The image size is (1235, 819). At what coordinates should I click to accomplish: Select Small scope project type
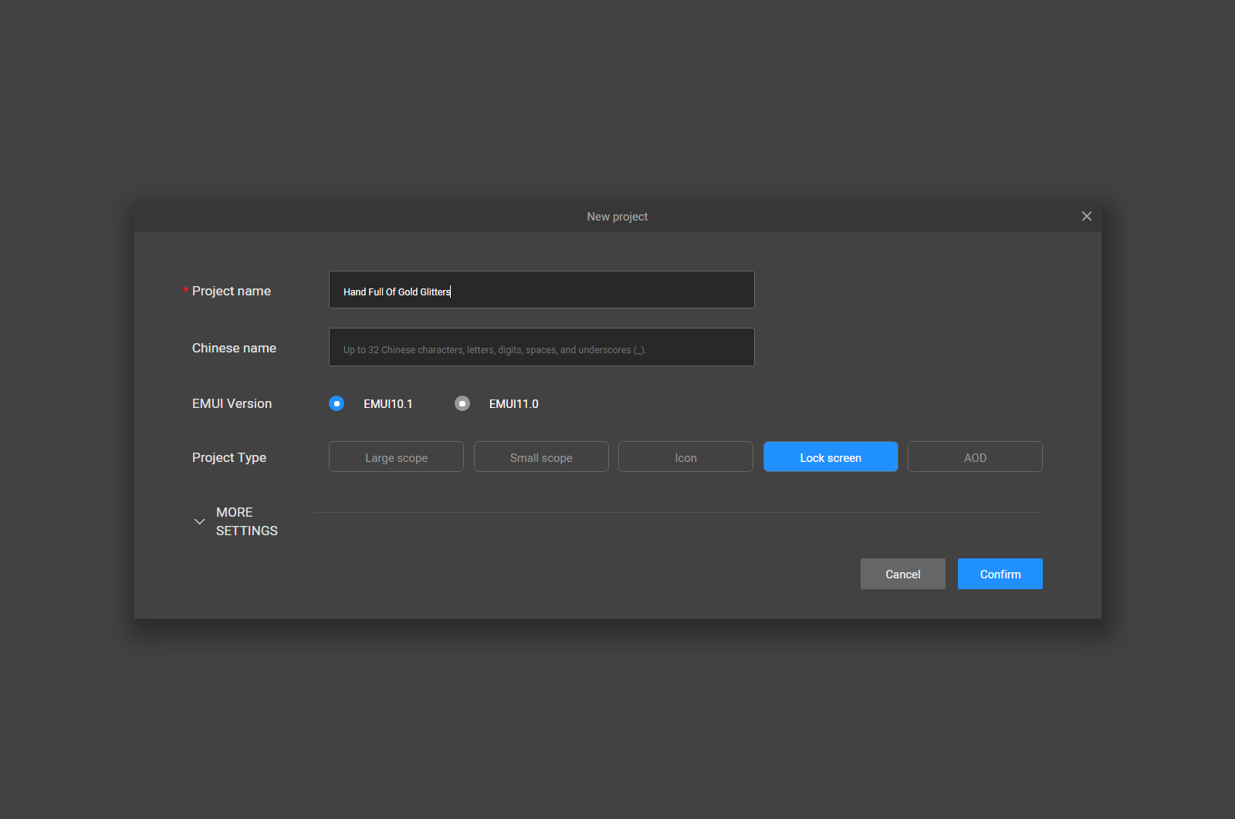pos(540,457)
